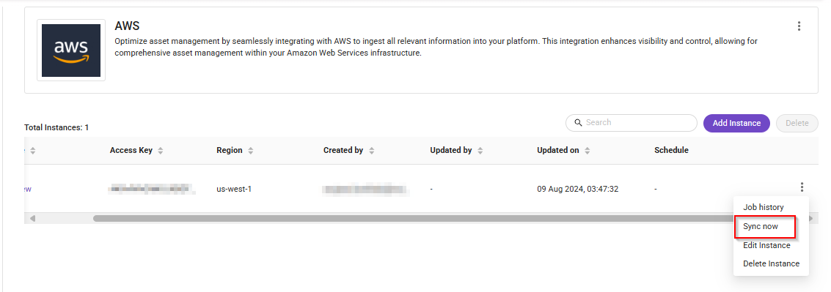Click the horizontal table scrollbar
Screen dimensions: 831x292
(x=414, y=218)
